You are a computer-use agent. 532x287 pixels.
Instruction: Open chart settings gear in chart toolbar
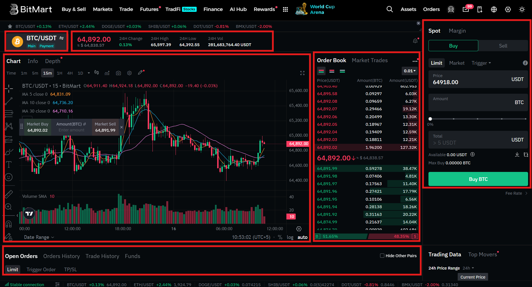point(129,73)
